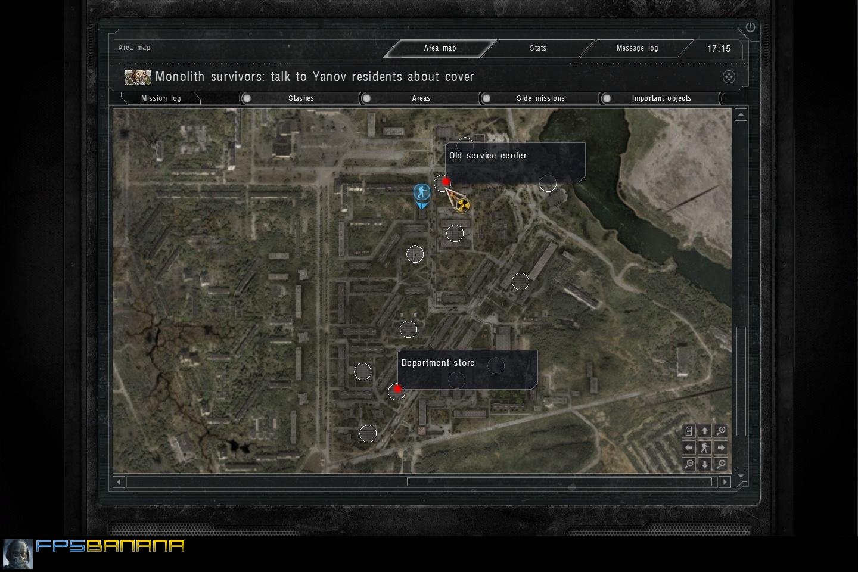
Task: Click the task target crosshair icon
Action: pos(729,77)
